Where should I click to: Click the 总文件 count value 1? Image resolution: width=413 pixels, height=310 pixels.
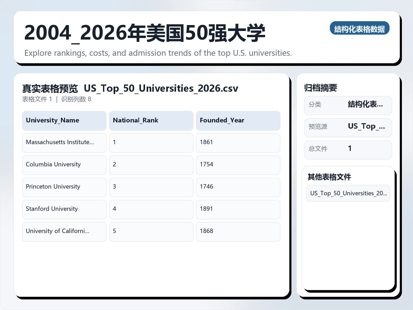(350, 149)
